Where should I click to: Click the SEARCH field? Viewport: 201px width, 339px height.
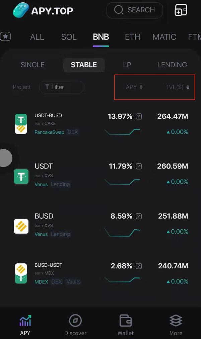(x=135, y=10)
